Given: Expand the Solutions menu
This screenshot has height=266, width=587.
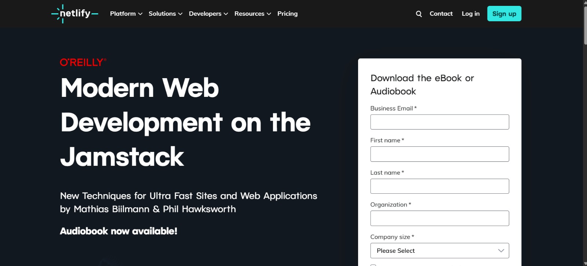Looking at the screenshot, I should point(165,14).
